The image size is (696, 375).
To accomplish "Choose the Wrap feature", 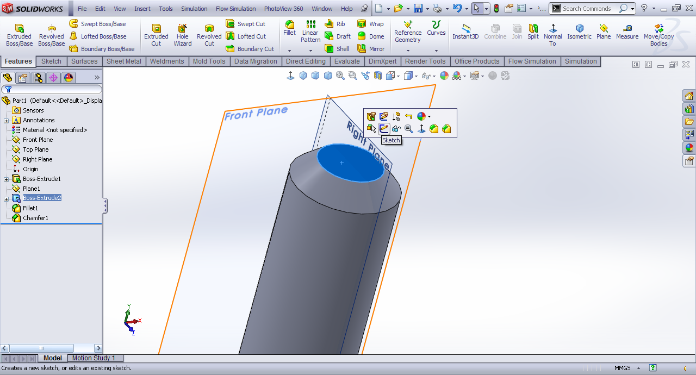I will 370,24.
